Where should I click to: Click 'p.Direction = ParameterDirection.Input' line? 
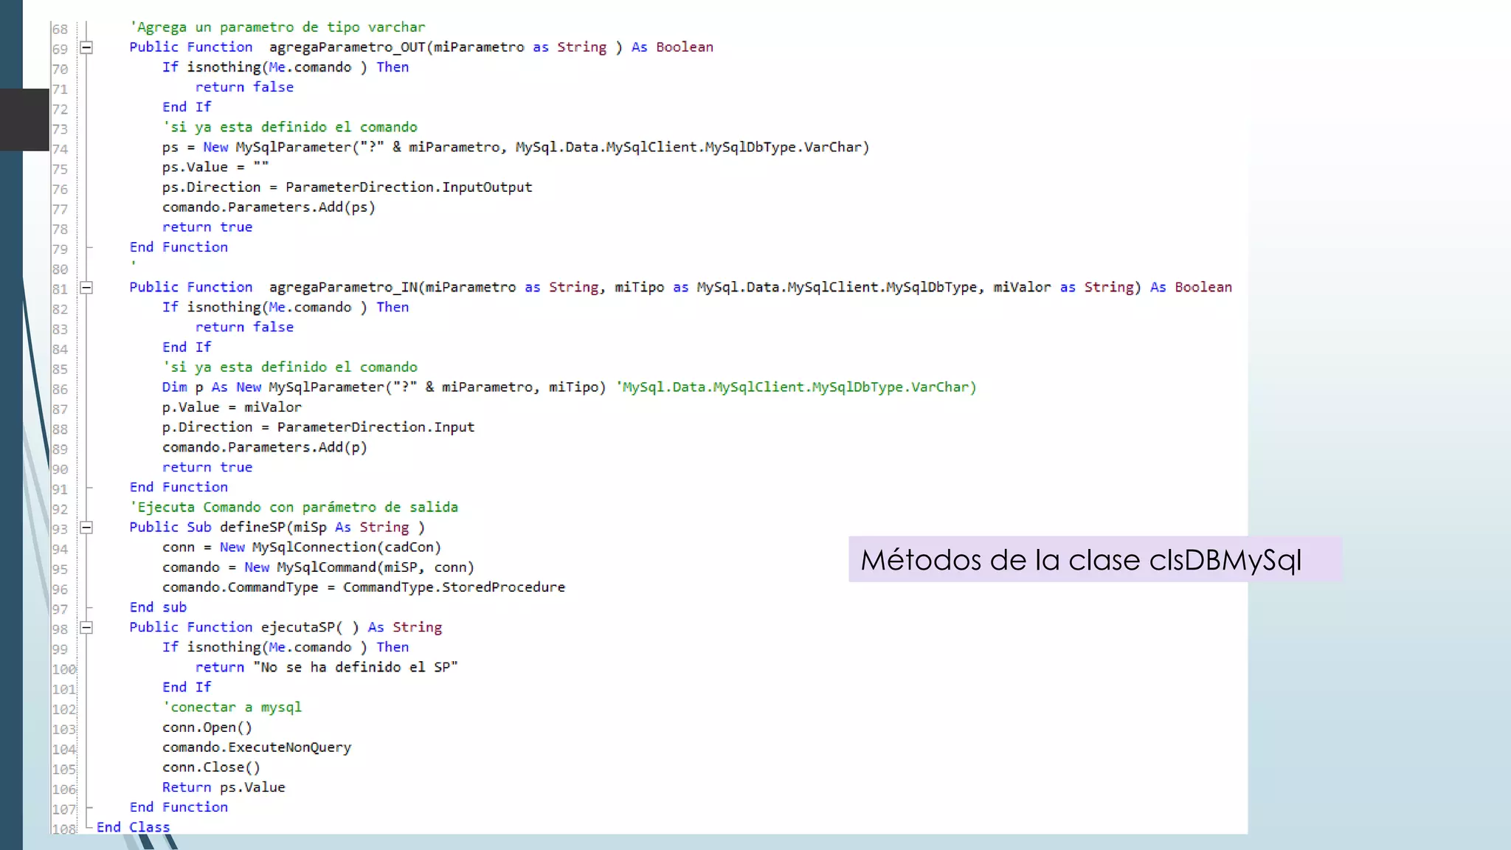pyautogui.click(x=318, y=427)
